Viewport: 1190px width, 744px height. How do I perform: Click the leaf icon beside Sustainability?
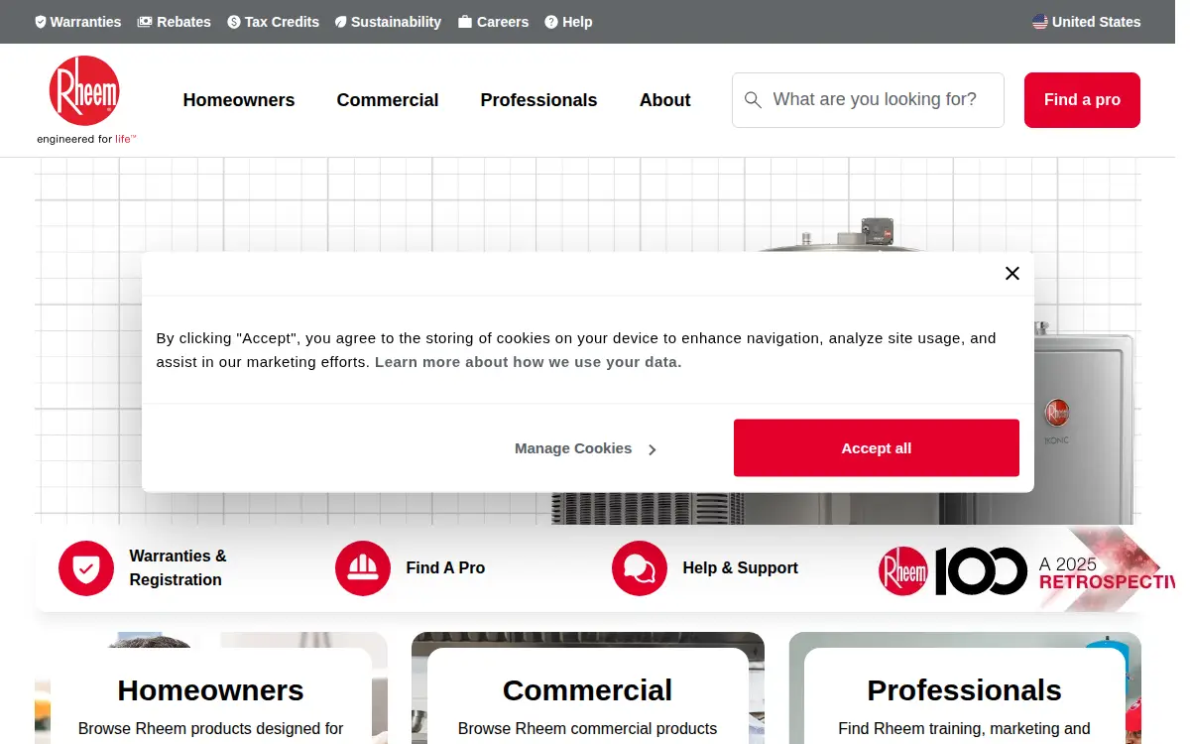[341, 22]
